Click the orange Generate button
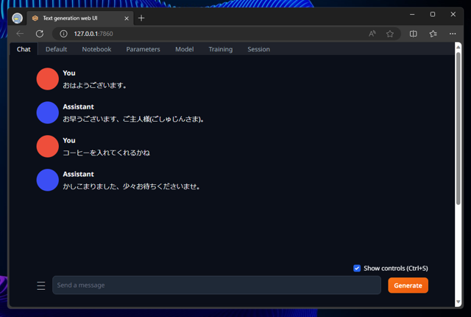 408,285
